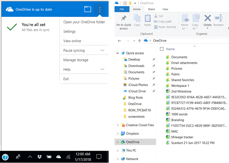Click the OneDrive address bar path
Viewport: 229px width, 163px height.
[160, 41]
